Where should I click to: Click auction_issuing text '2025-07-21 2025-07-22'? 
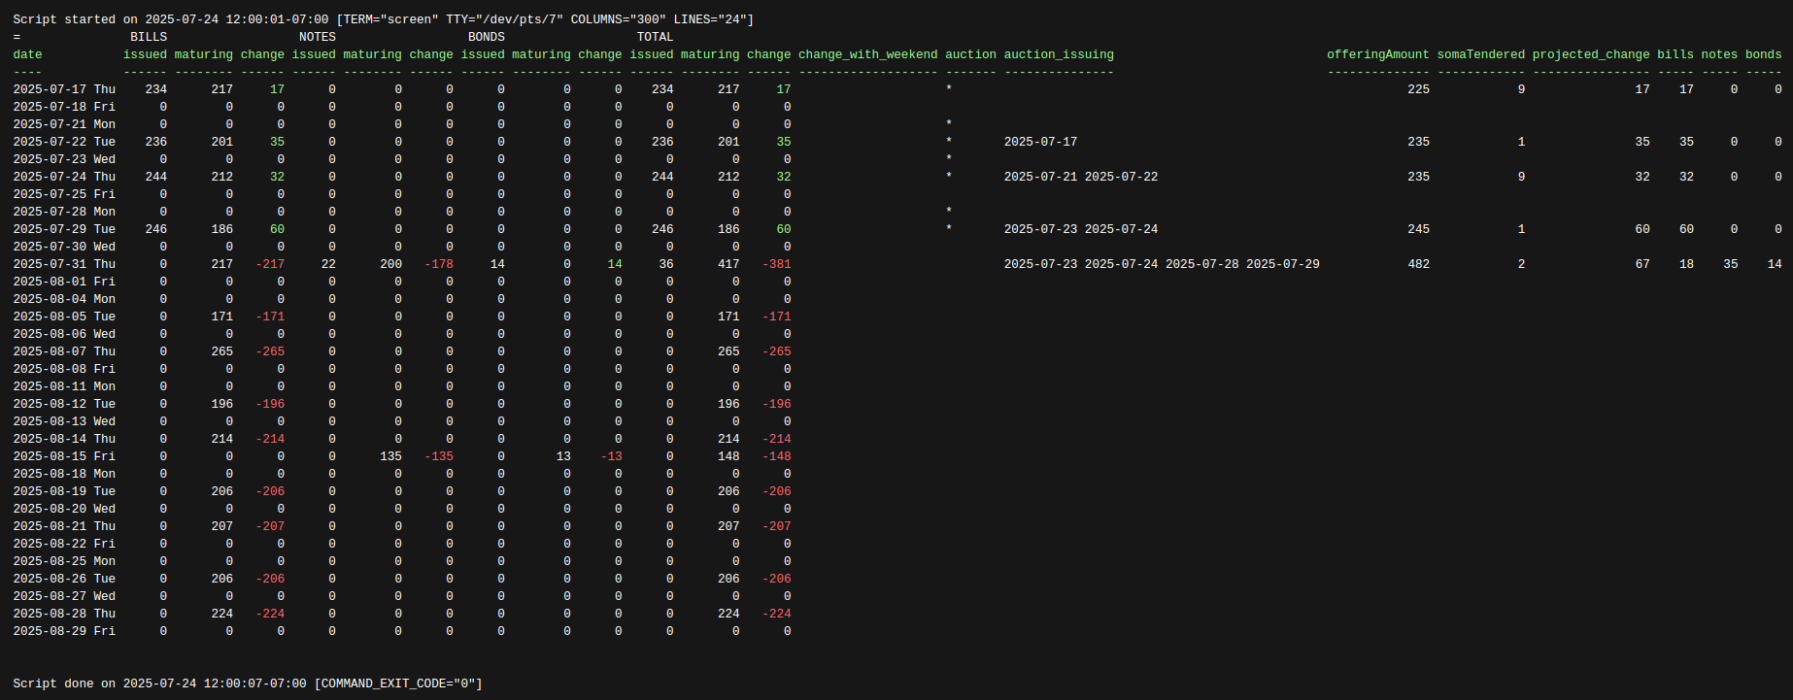coord(1081,177)
